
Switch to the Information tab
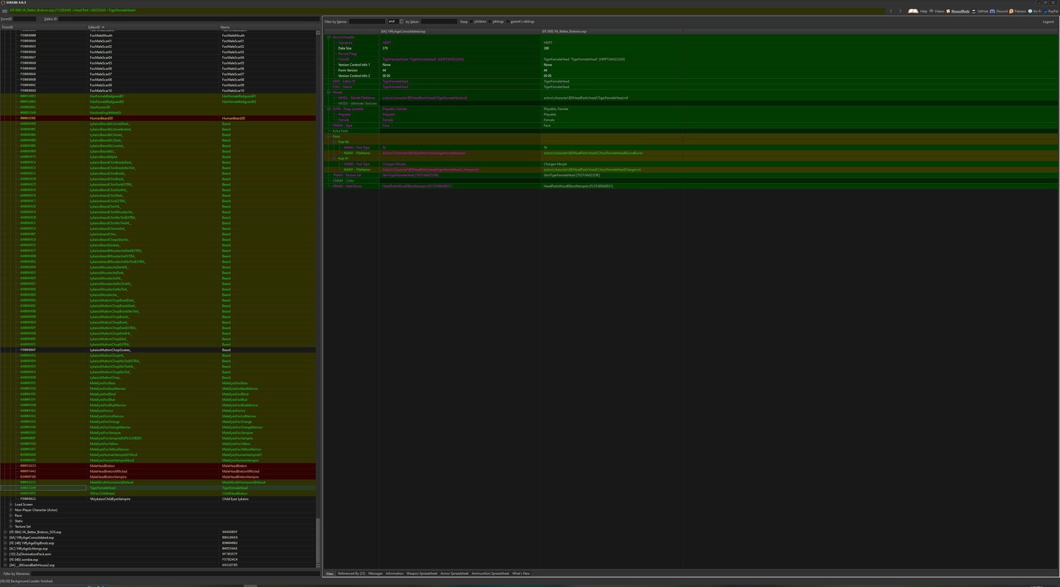[x=394, y=574]
